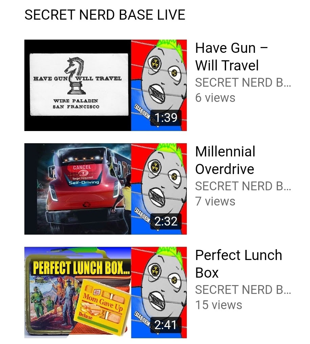Open the Have Gun – Will Travel thumbnail
Image resolution: width=310 pixels, height=344 pixels.
pyautogui.click(x=106, y=85)
